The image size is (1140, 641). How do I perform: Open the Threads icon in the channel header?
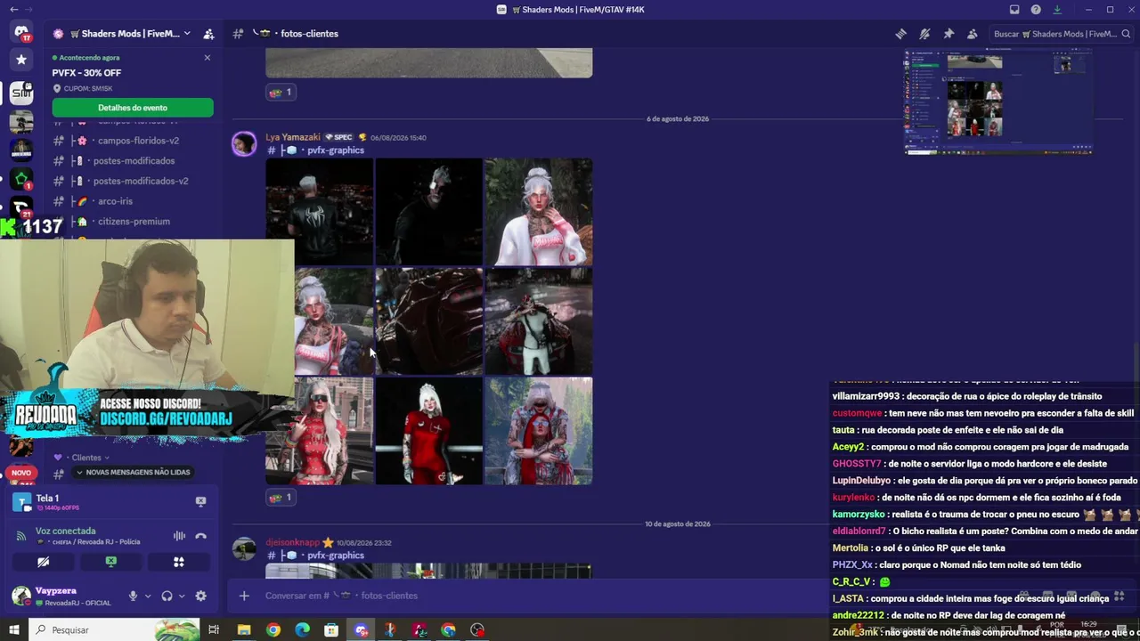point(900,34)
